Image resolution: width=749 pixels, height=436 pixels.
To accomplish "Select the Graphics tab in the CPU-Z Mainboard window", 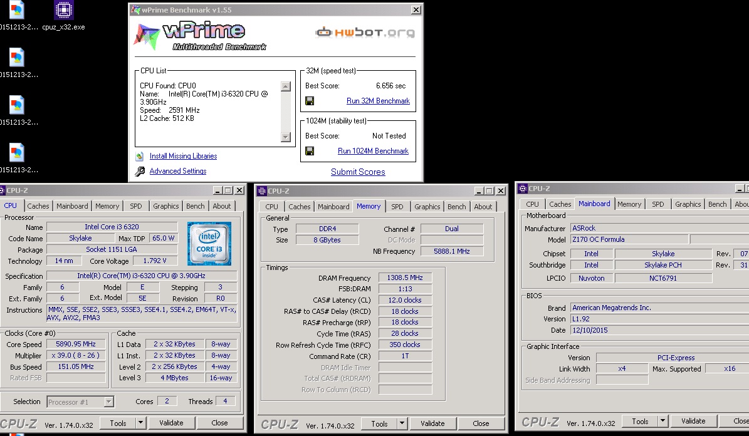I will click(688, 204).
